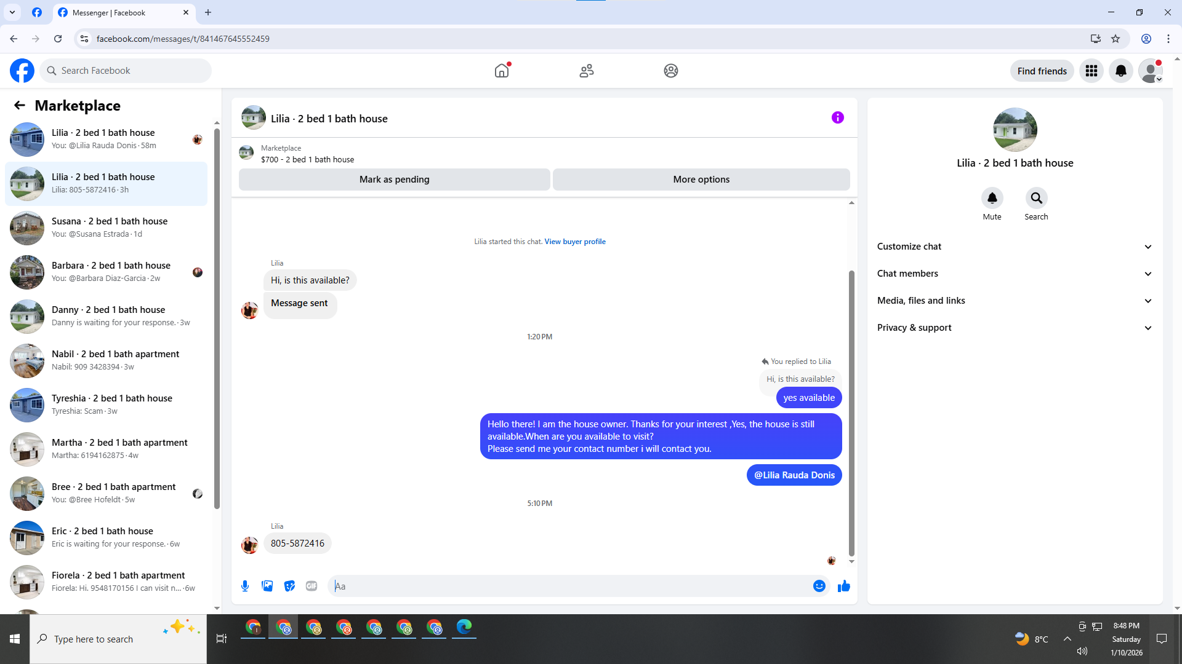Search in conversation via the magnifier icon
The image size is (1182, 664).
1036,198
